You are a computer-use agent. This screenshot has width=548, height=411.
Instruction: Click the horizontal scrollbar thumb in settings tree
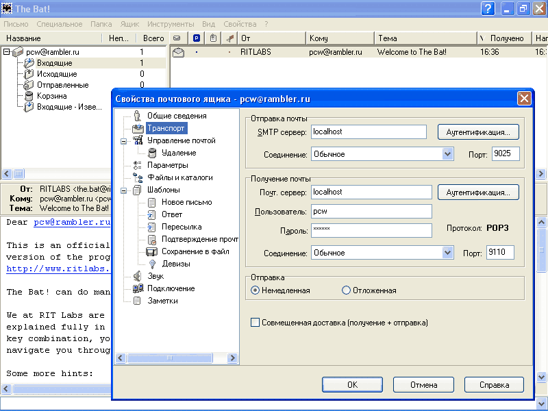[170, 358]
